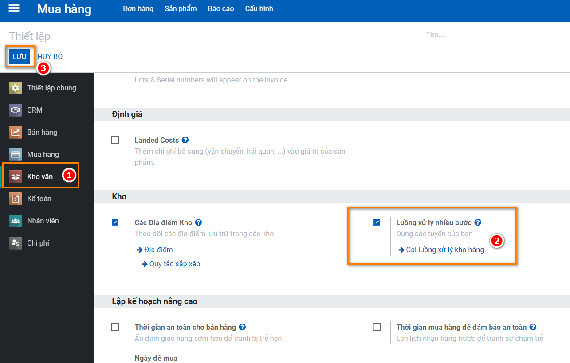Select Kế toán settings tab
This screenshot has width=570, height=363.
[x=47, y=199]
